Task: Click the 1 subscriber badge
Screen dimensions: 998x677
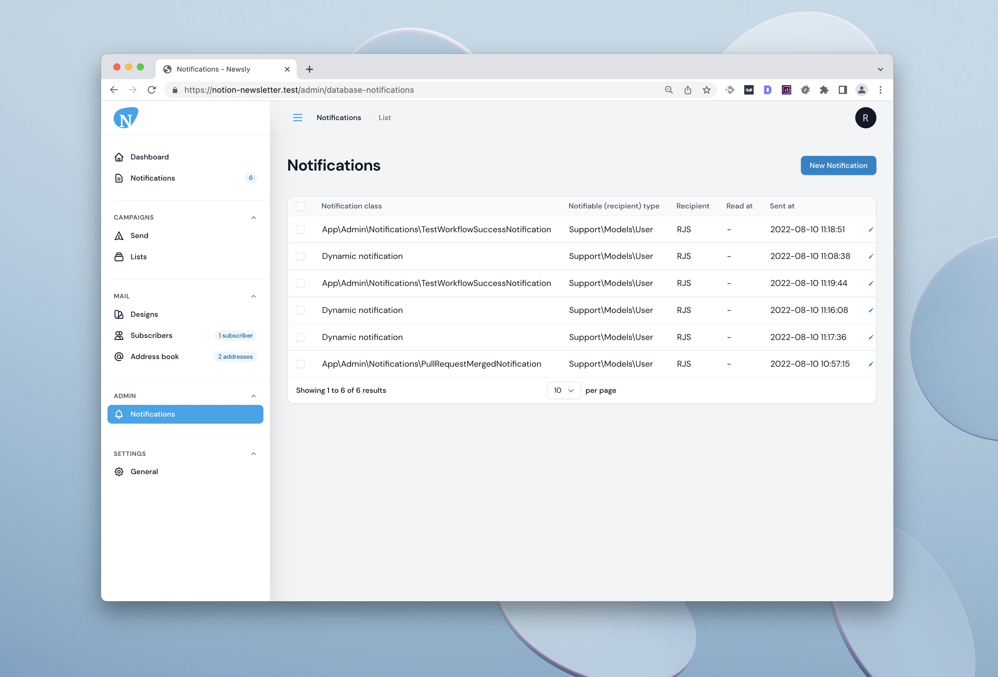Action: pyautogui.click(x=235, y=335)
